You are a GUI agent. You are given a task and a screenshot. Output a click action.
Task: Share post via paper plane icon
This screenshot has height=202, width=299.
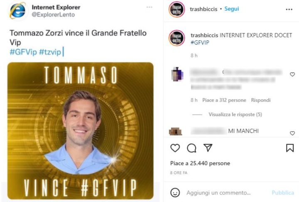pos(208,148)
